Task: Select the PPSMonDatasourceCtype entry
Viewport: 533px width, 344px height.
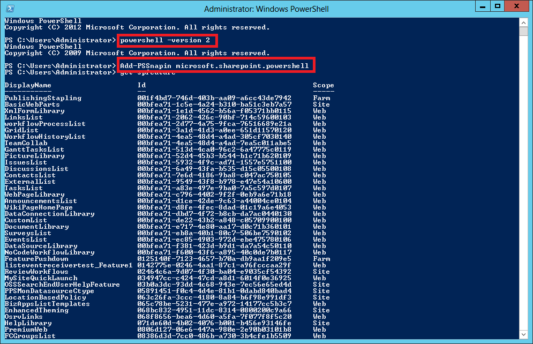Action: point(50,291)
